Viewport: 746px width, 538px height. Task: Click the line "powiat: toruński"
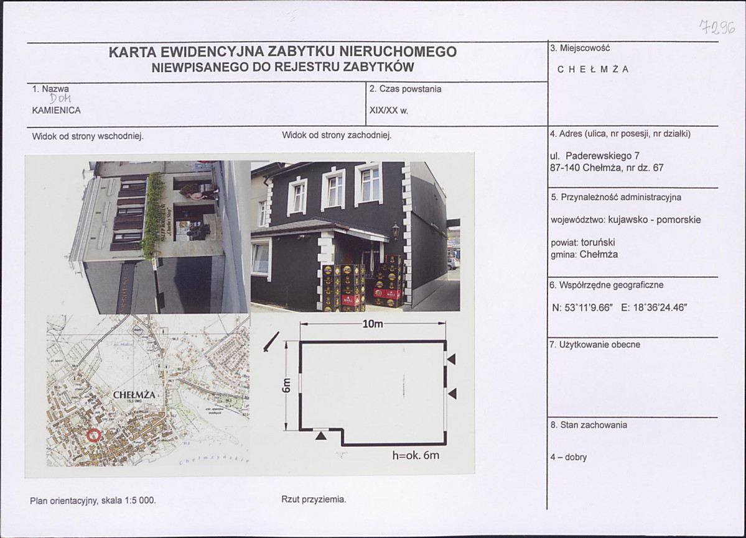click(583, 243)
